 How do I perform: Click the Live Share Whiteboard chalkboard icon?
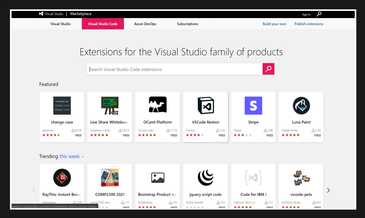[110, 105]
